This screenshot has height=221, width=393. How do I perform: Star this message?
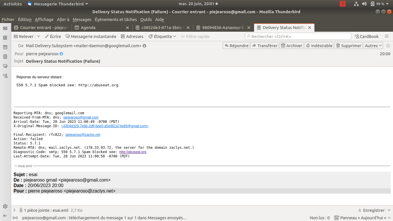pos(388,45)
